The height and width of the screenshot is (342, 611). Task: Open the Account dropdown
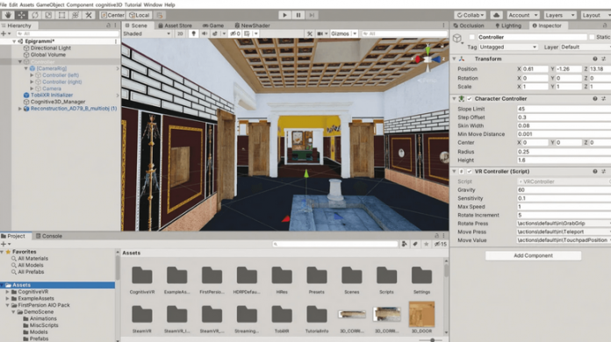pos(522,15)
